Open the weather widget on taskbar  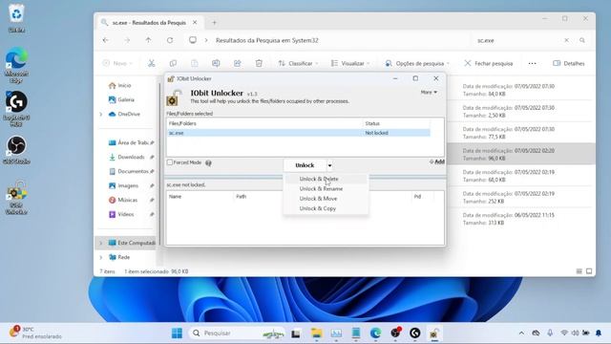pyautogui.click(x=36, y=333)
